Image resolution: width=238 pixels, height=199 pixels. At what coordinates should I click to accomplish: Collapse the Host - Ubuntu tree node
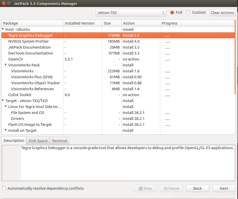pos(3,29)
